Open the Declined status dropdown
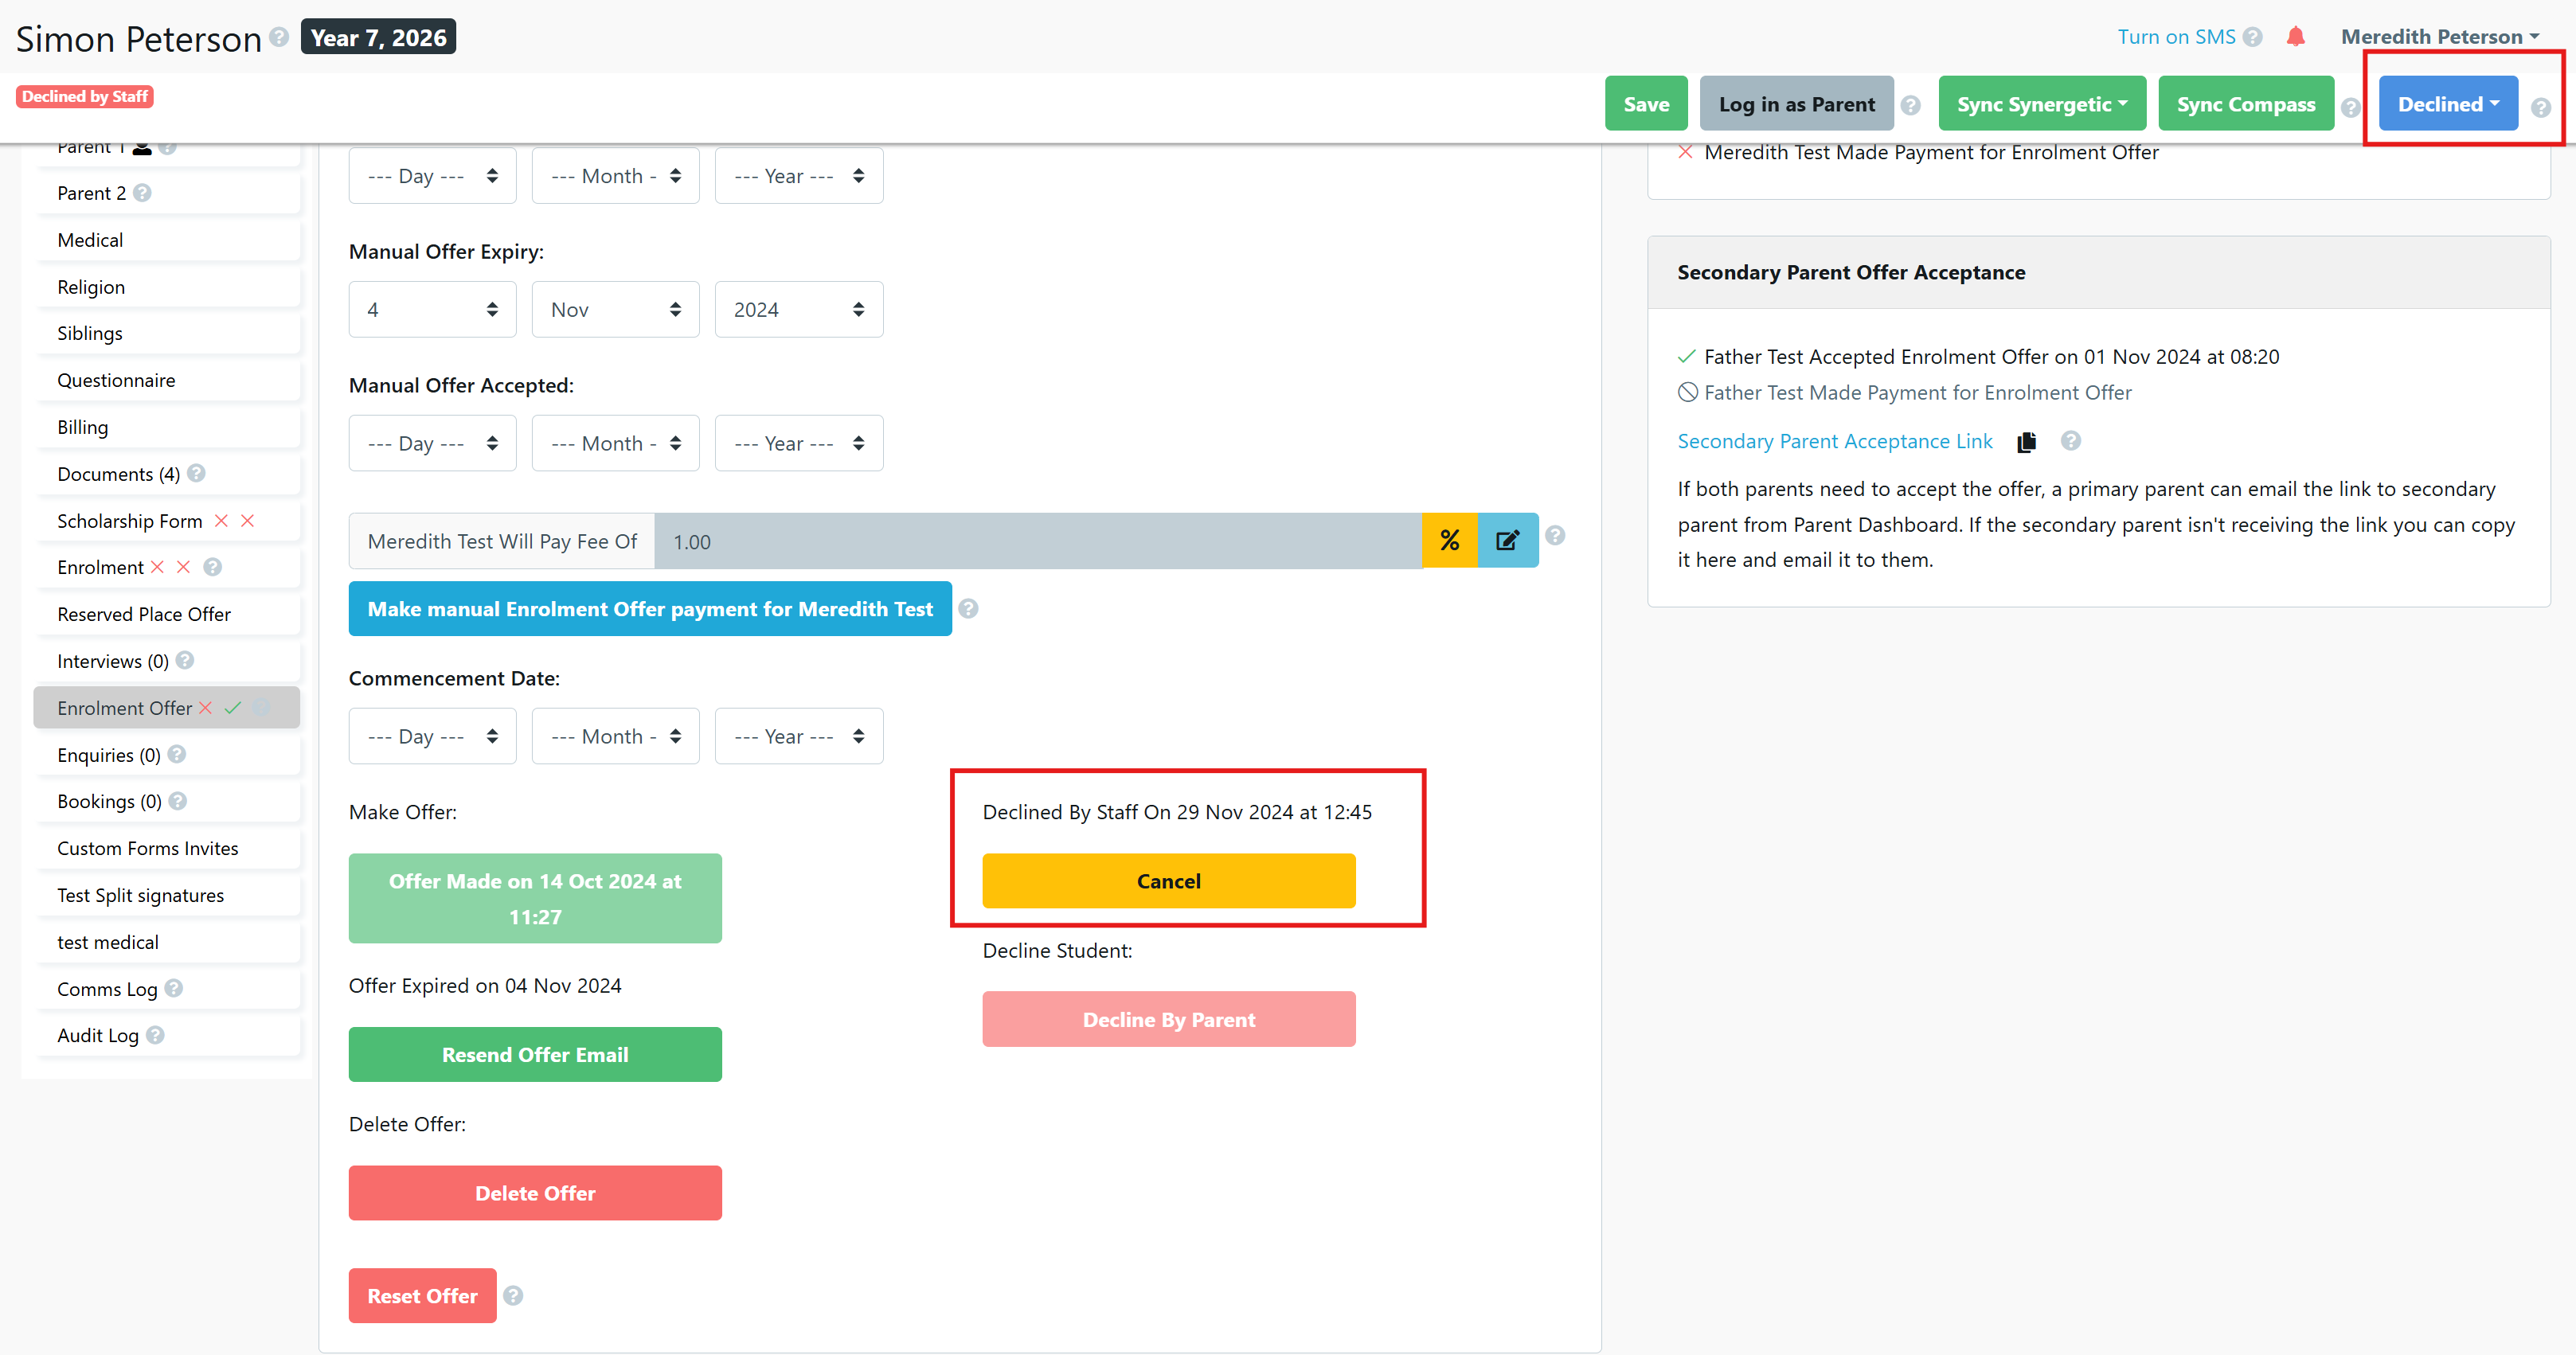This screenshot has width=2576, height=1355. click(2447, 104)
